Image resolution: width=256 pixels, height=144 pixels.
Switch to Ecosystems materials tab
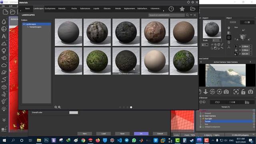pos(50,8)
